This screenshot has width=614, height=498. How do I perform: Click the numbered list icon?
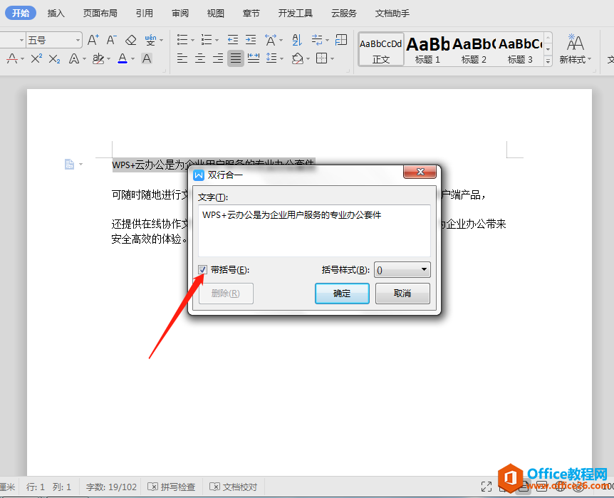click(x=207, y=40)
